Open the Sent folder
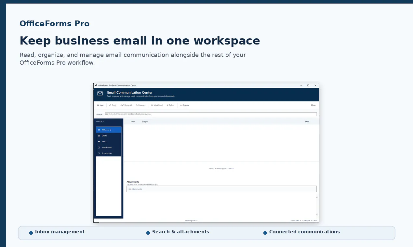 [x=109, y=142]
